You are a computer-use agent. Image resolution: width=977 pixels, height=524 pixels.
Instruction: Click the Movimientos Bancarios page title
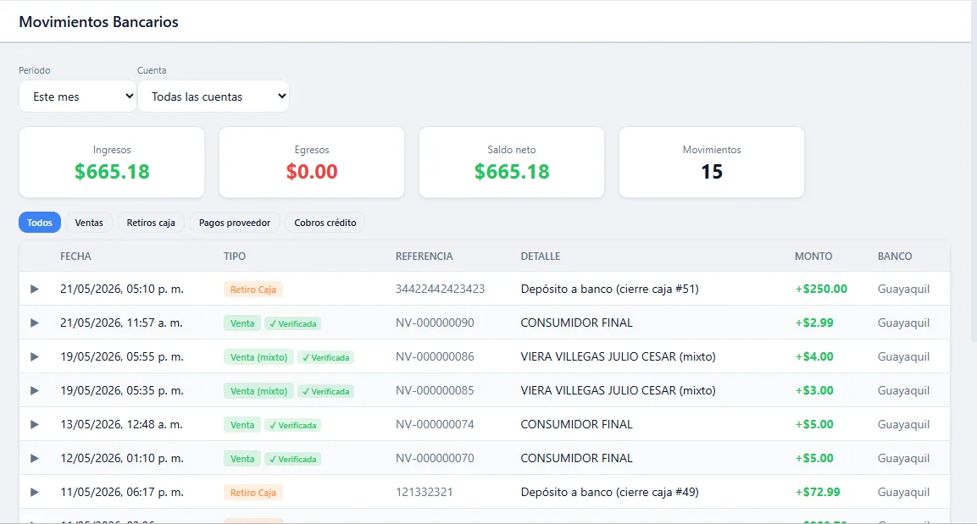pos(98,22)
